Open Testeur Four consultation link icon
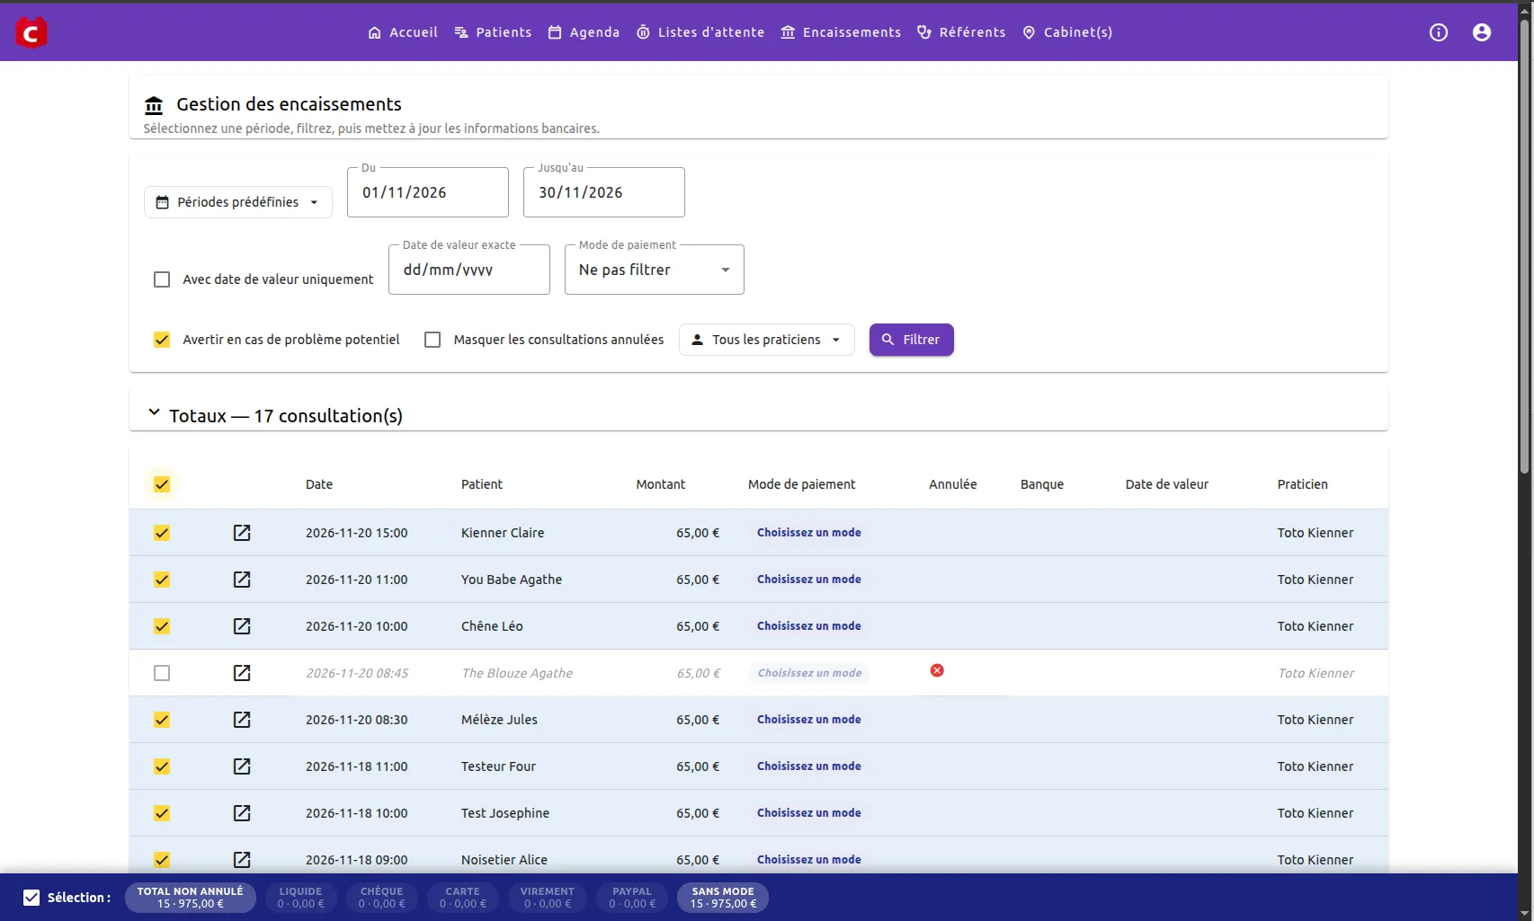This screenshot has width=1534, height=921. (x=242, y=766)
